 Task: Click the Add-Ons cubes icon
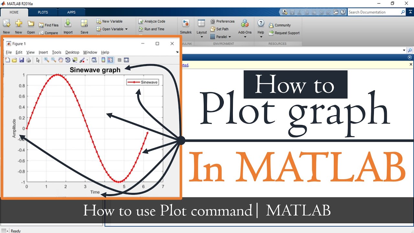tap(245, 23)
